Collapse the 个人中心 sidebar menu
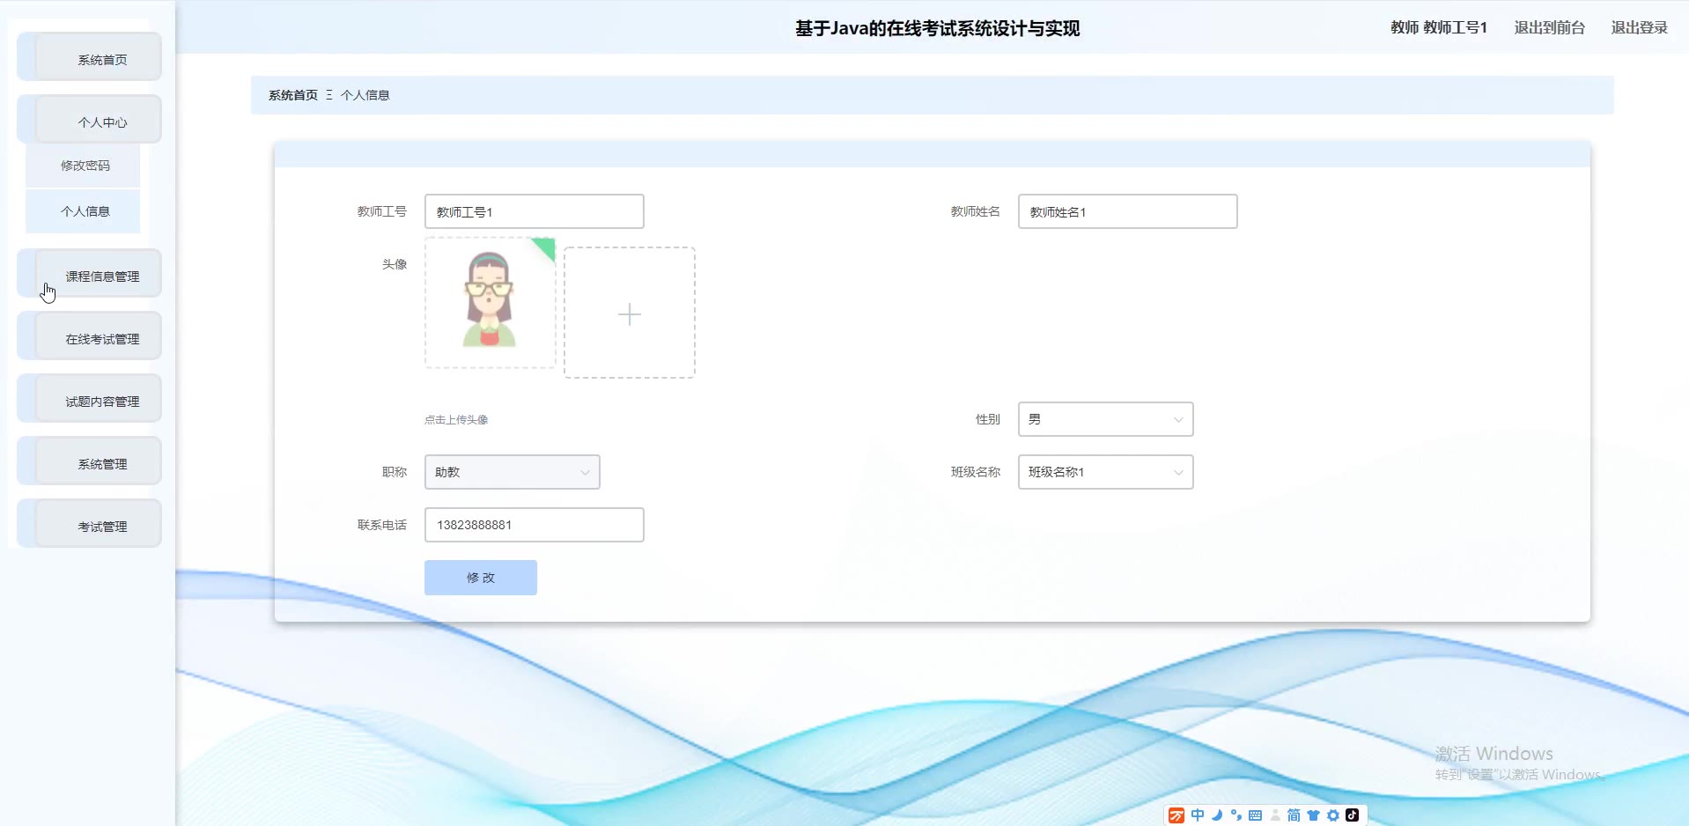The width and height of the screenshot is (1689, 826). (x=89, y=120)
